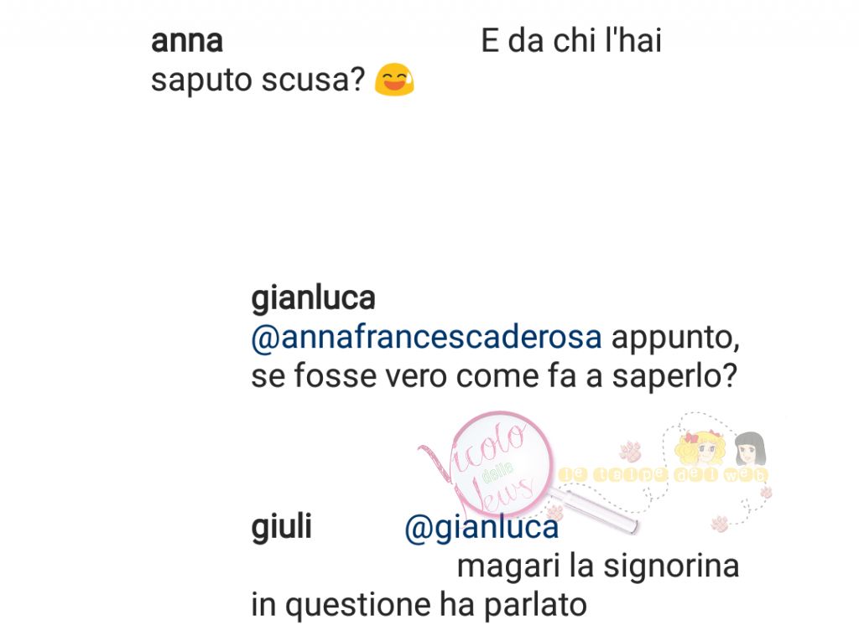Click the blonde cartoon girl icon
The image size is (859, 641).
[701, 449]
